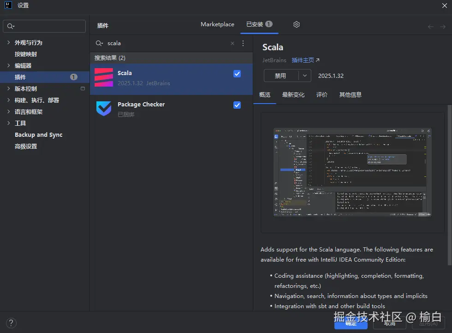Select the 其他信息 tab
The width and height of the screenshot is (452, 333).
350,95
